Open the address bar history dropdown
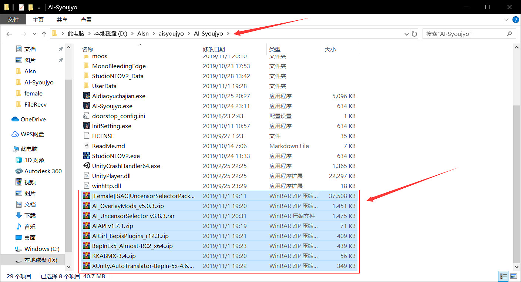 (407, 34)
